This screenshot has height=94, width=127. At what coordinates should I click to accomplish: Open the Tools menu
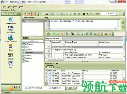(15, 7)
